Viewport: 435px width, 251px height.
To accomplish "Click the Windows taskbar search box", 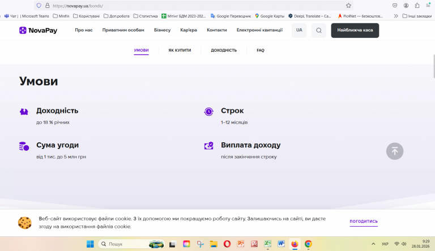I will coord(131,244).
